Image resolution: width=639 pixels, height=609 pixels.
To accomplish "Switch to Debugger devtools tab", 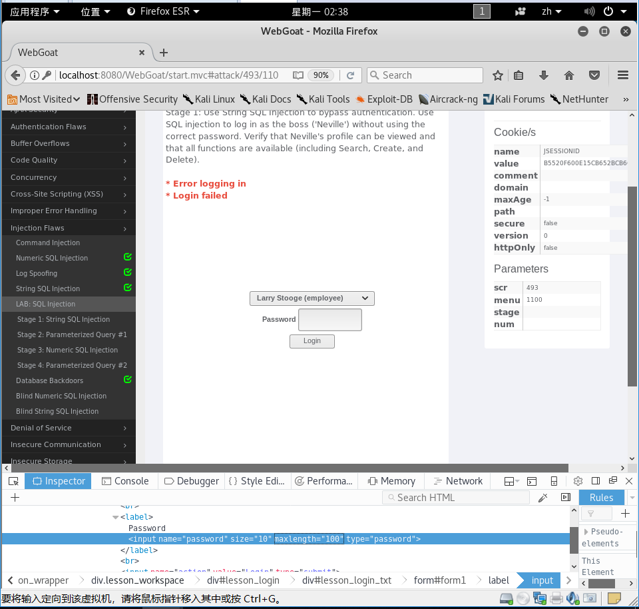I will pos(191,481).
